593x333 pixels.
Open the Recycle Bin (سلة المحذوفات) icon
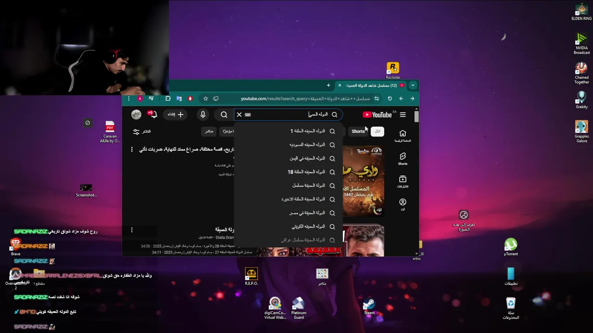(511, 308)
